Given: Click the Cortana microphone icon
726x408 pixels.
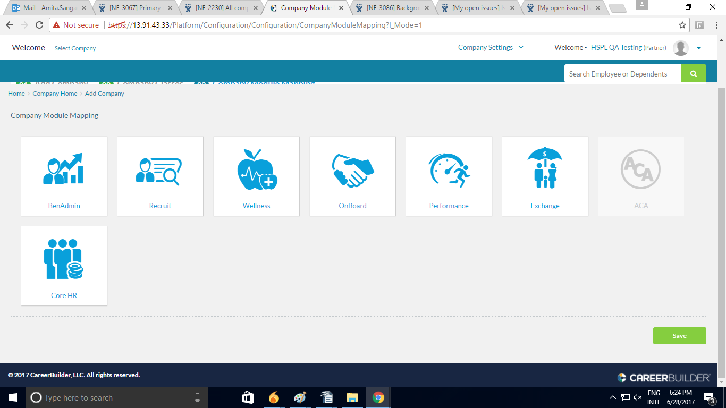Looking at the screenshot, I should point(197,397).
